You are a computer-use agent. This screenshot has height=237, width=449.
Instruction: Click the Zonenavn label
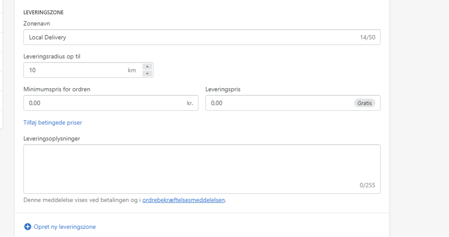37,24
